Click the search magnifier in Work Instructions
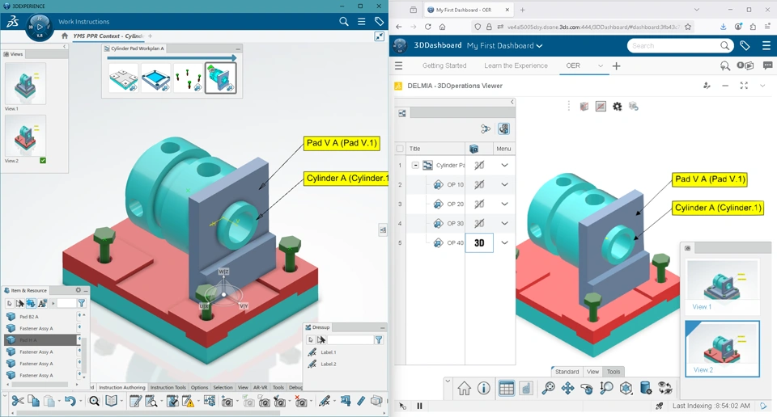This screenshot has width=777, height=417. point(344,21)
